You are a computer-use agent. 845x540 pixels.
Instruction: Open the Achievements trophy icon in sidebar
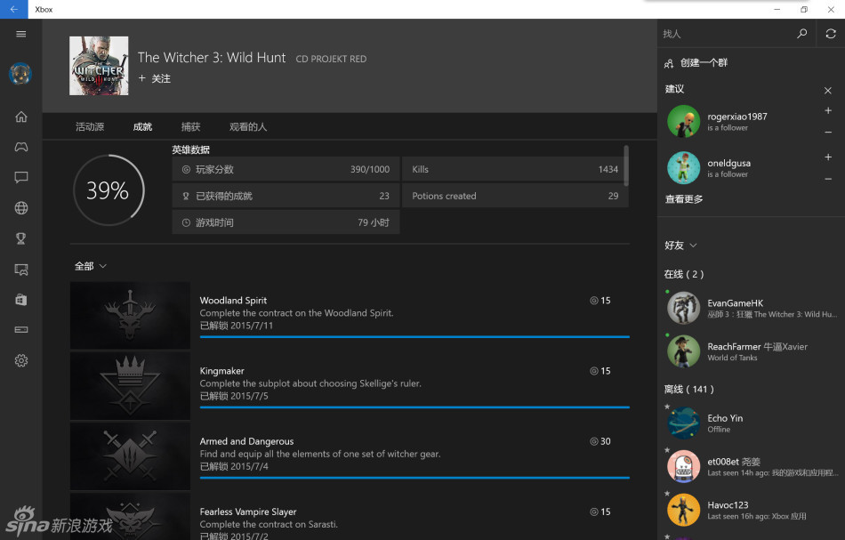[x=21, y=238]
